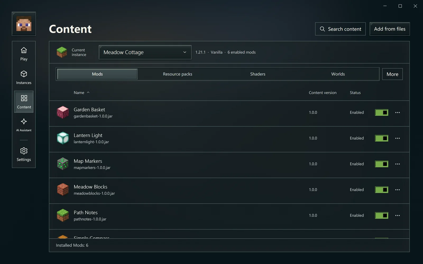Viewport: 423px width, 264px height.
Task: Click the Steve profile avatar
Action: point(24,24)
